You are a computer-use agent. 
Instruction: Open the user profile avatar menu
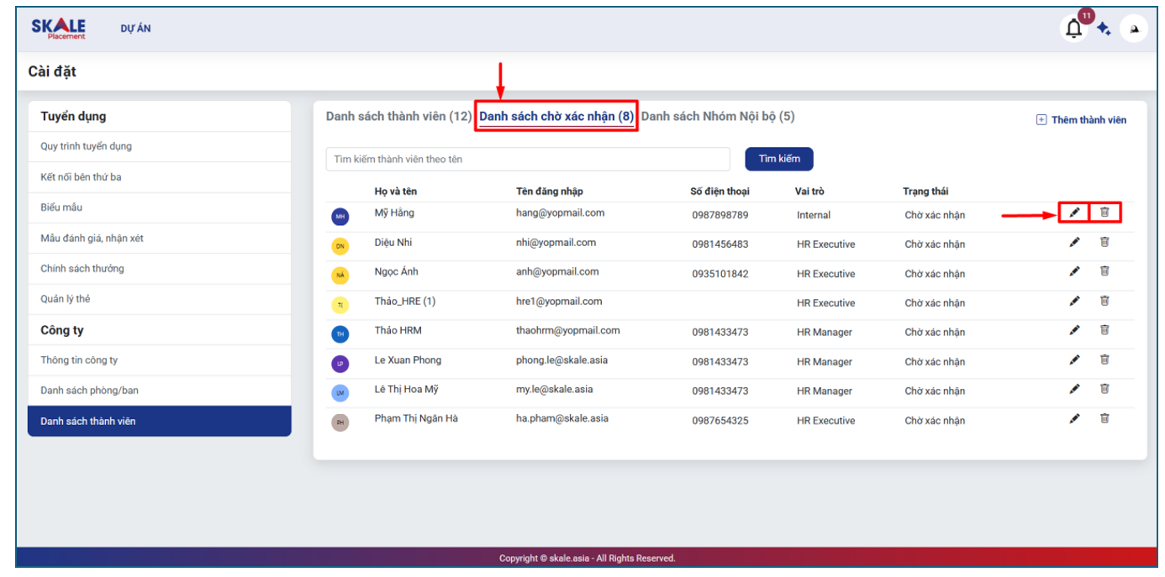(1134, 29)
